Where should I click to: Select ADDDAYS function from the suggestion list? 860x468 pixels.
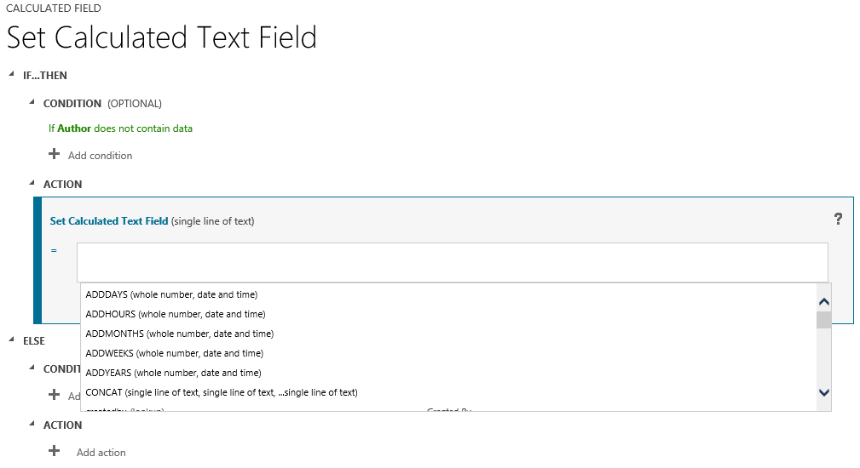171,294
